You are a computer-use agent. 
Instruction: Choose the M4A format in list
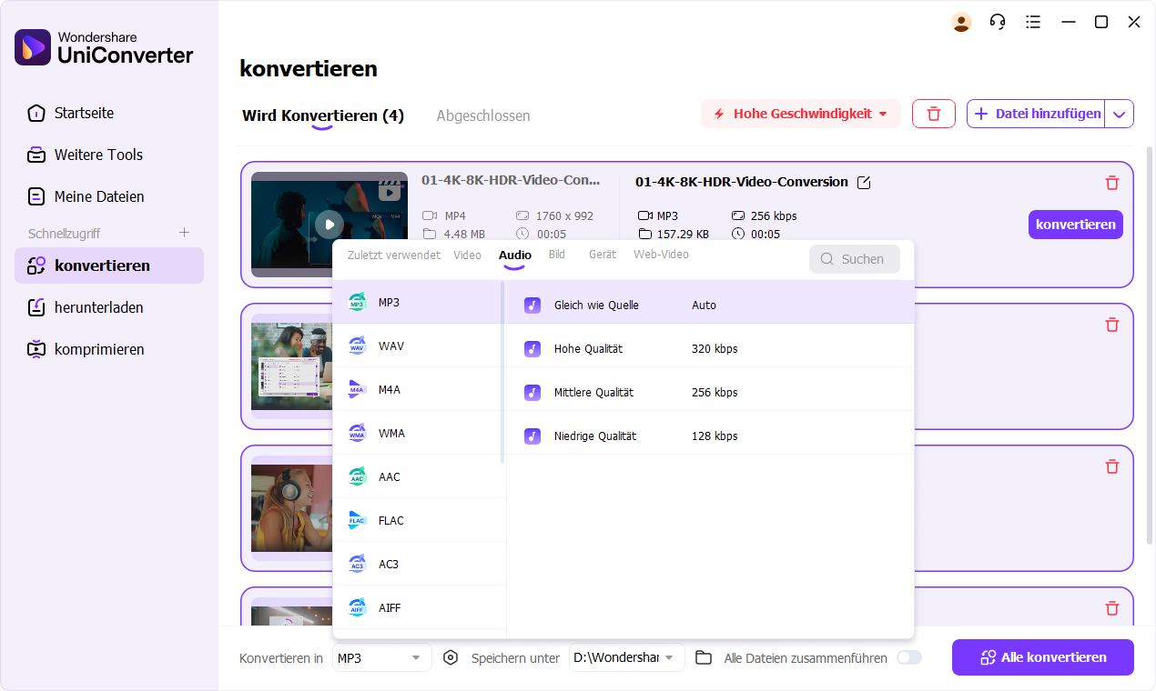[x=418, y=389]
